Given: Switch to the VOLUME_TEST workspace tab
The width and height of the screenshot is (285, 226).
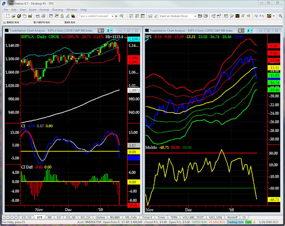Looking at the screenshot, I should (193, 217).
